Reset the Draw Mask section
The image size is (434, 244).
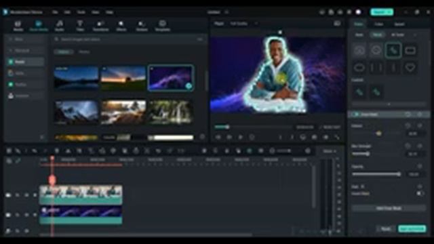pos(408,115)
